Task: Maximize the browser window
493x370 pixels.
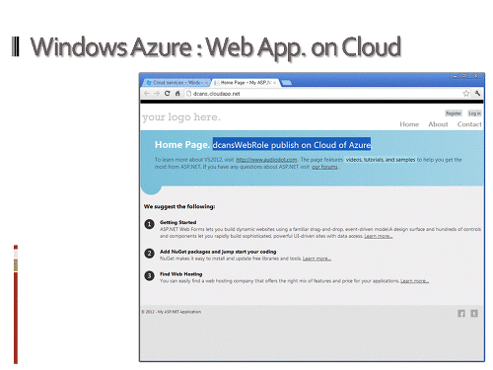Action: [x=464, y=76]
